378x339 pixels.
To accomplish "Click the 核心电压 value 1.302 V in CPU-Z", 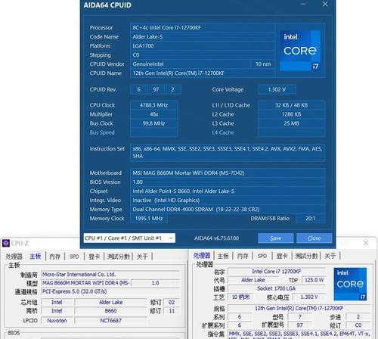I will pyautogui.click(x=309, y=297).
